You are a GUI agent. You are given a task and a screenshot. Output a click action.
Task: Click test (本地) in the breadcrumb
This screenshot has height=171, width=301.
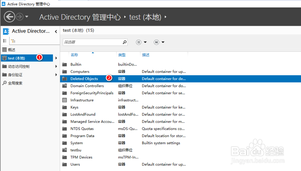pos(145,17)
